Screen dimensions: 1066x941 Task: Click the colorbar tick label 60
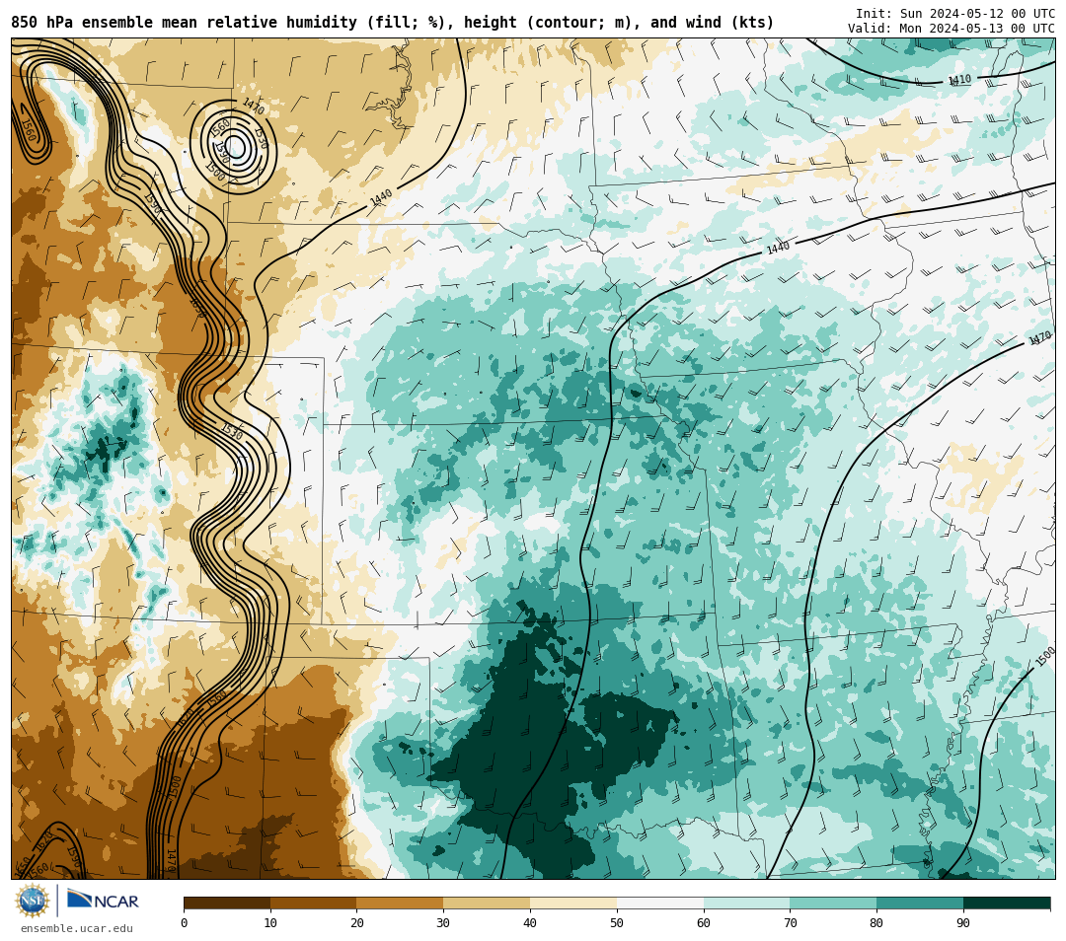click(x=704, y=922)
